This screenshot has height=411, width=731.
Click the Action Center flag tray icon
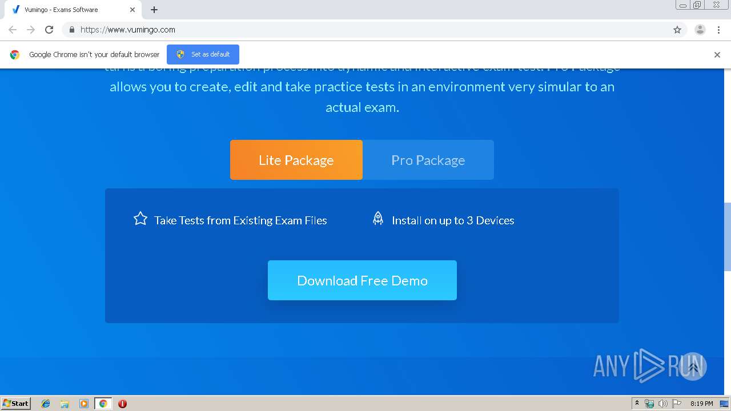coord(677,404)
